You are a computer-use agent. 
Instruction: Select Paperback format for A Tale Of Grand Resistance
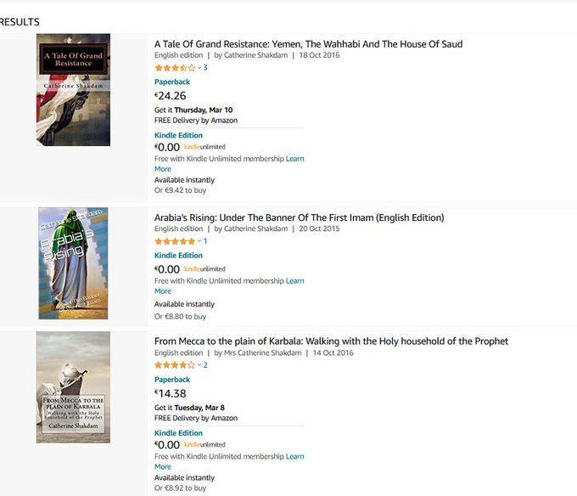172,82
